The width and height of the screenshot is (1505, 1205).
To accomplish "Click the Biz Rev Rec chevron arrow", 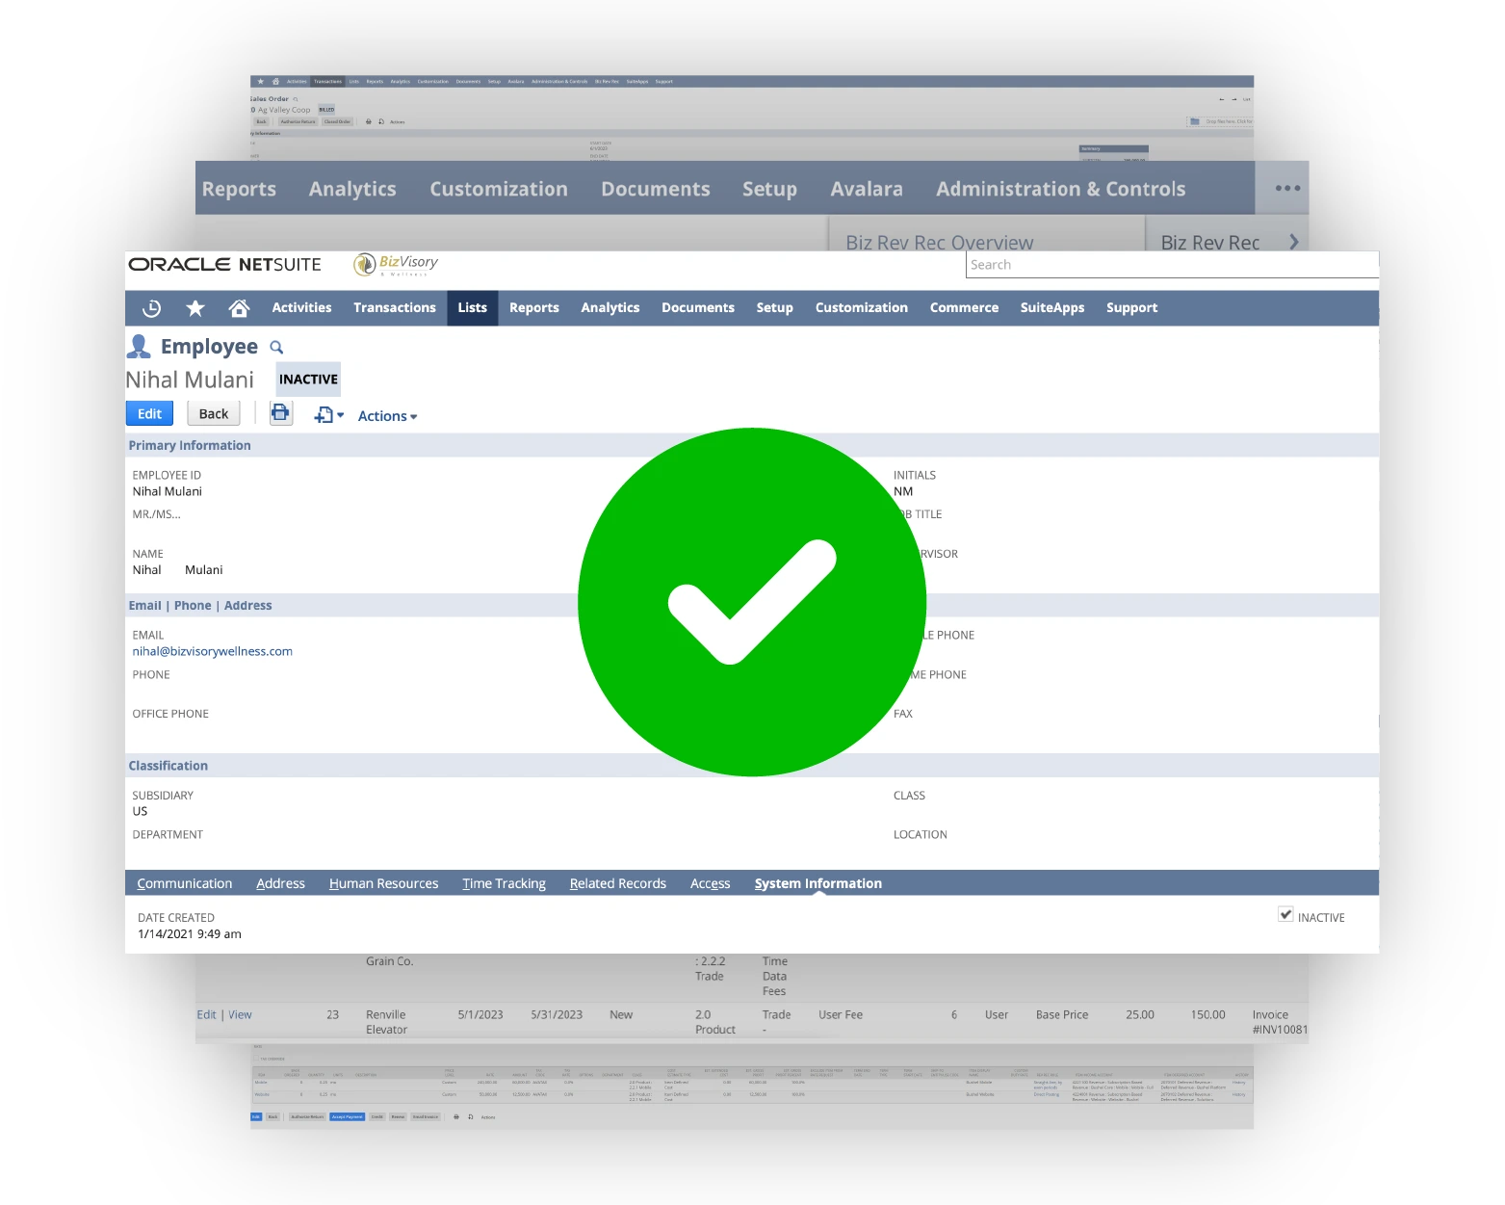I will coord(1294,242).
